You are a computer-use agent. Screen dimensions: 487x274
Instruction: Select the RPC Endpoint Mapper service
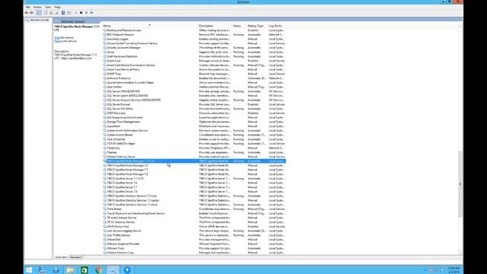pyautogui.click(x=120, y=35)
